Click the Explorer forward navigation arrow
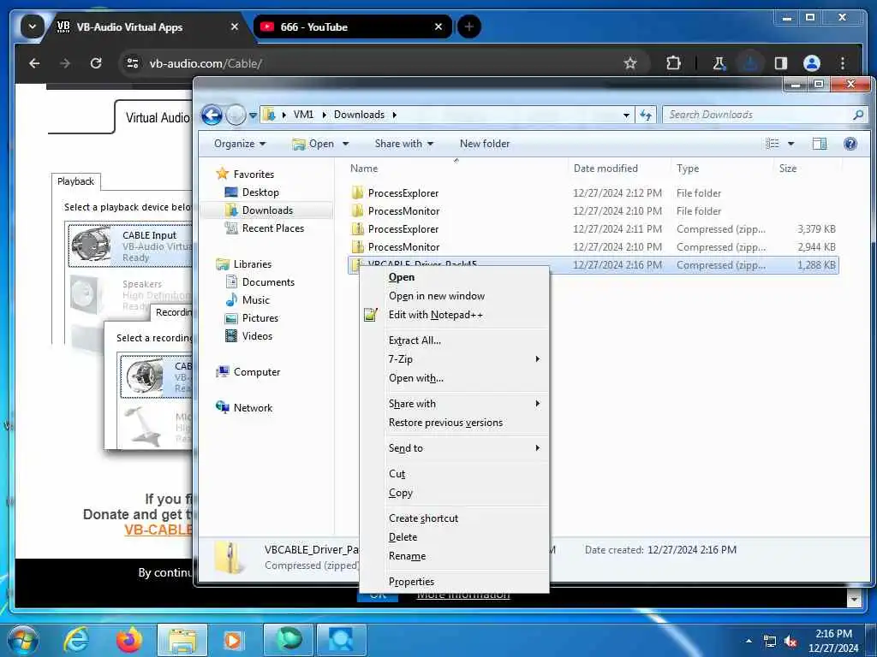Viewport: 877px width, 657px height. click(x=236, y=115)
